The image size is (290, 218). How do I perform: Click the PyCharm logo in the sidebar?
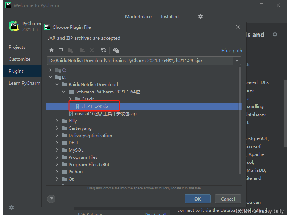tap(14, 26)
